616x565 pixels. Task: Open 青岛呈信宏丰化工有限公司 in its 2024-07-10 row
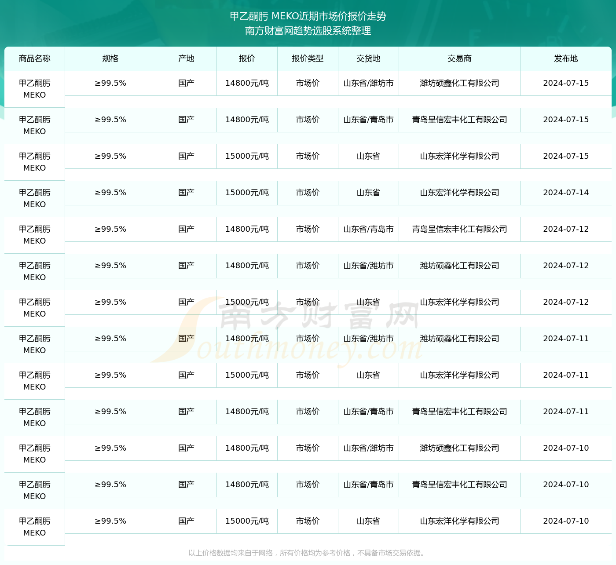click(459, 485)
